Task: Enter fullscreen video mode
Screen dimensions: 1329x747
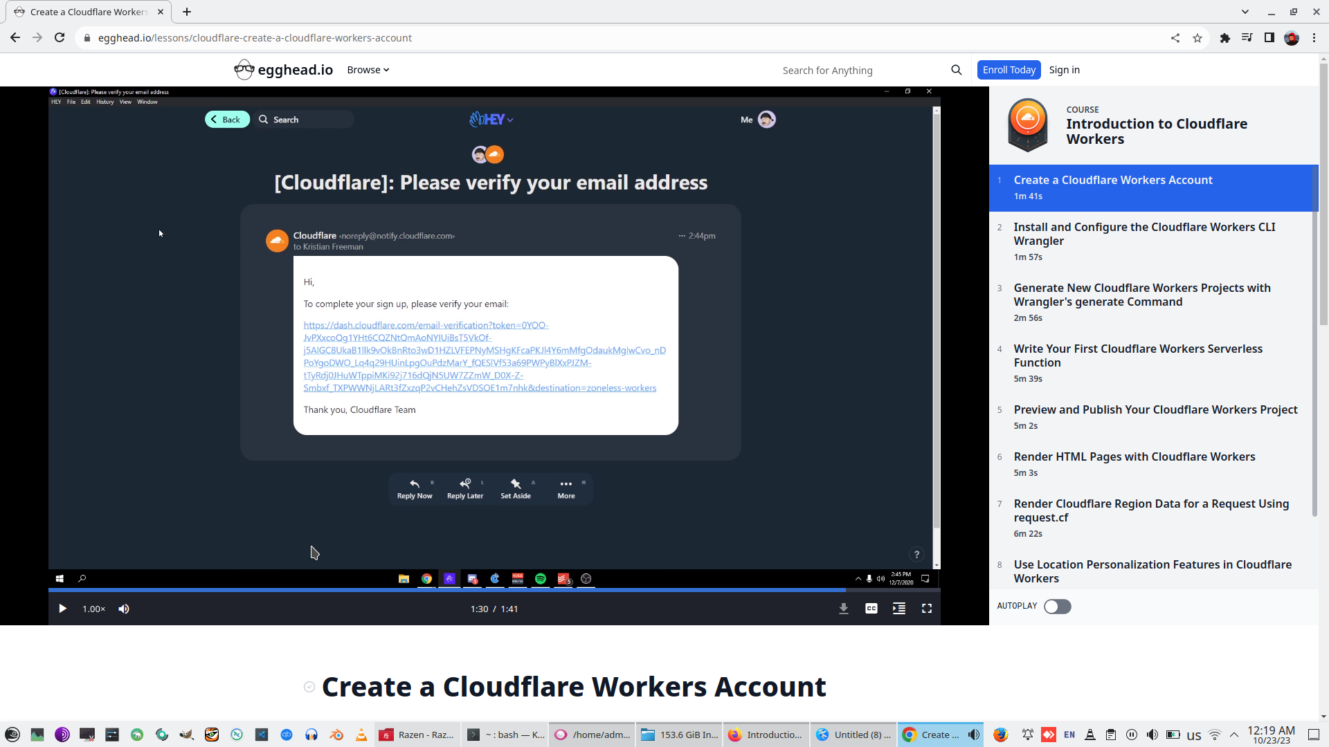Action: pyautogui.click(x=927, y=609)
